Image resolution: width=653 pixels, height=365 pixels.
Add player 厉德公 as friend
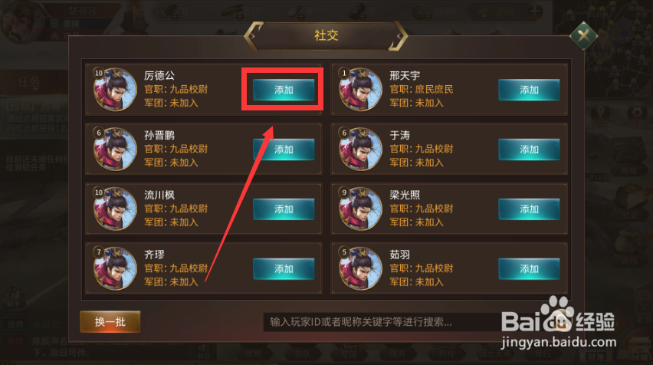click(x=284, y=90)
